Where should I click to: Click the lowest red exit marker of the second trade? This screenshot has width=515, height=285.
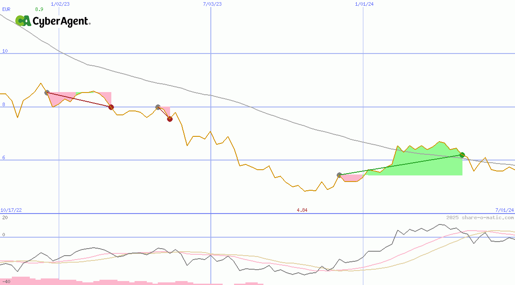click(170, 119)
